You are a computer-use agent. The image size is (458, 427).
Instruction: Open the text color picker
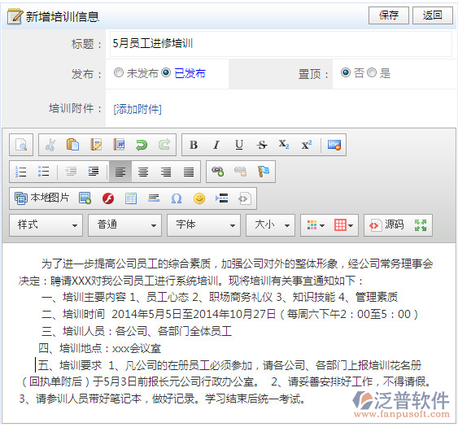coord(316,225)
